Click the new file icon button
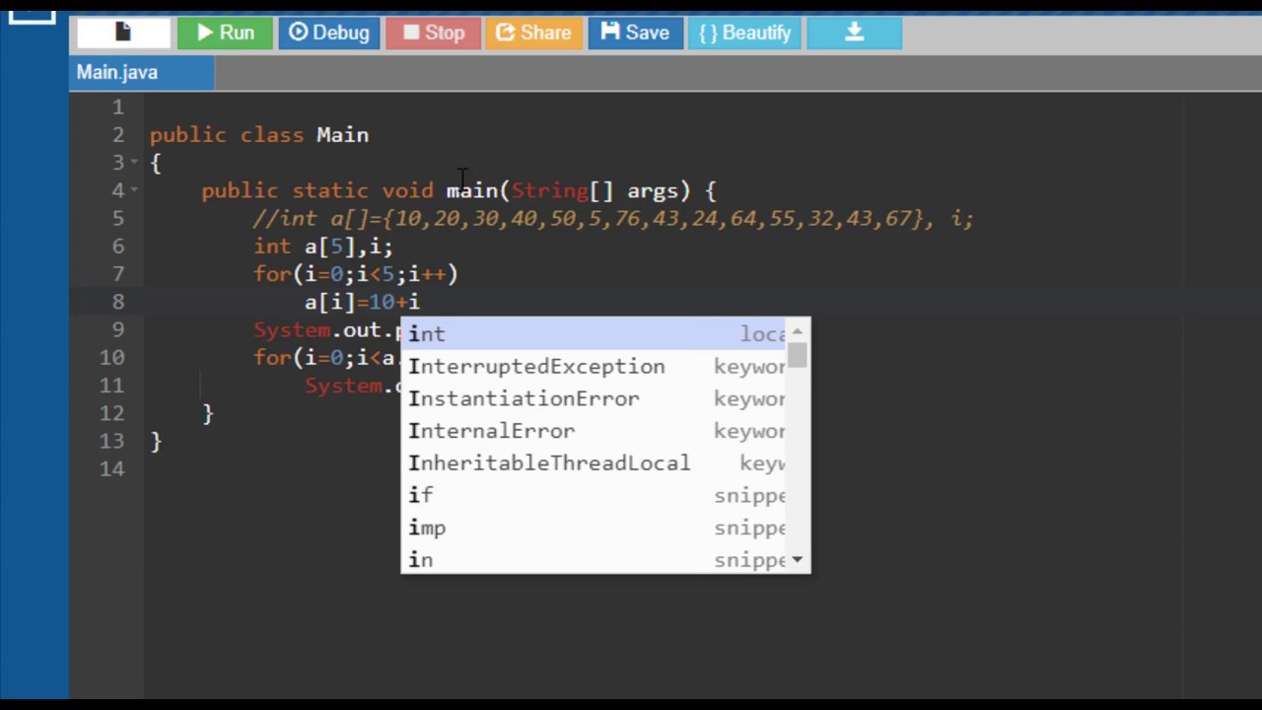Viewport: 1262px width, 710px height. (x=123, y=33)
